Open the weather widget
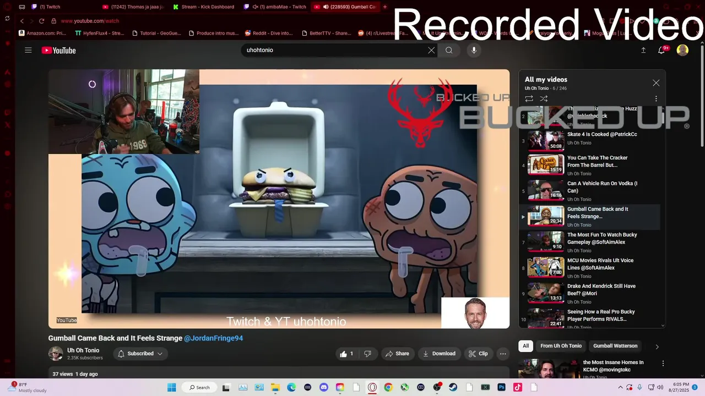 tap(28, 387)
